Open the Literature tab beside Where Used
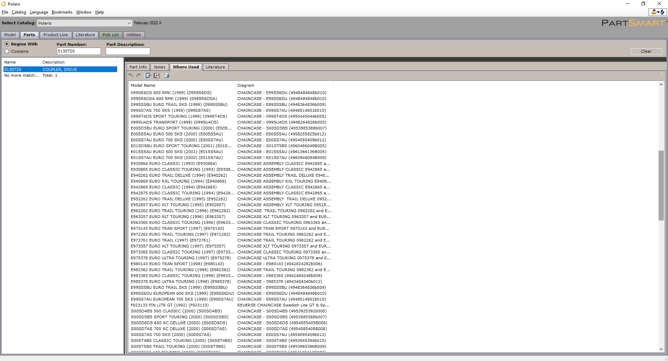668x361 pixels. click(x=215, y=67)
